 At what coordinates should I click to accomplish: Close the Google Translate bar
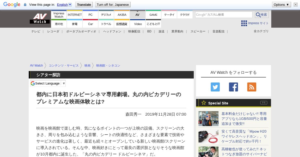295,4
